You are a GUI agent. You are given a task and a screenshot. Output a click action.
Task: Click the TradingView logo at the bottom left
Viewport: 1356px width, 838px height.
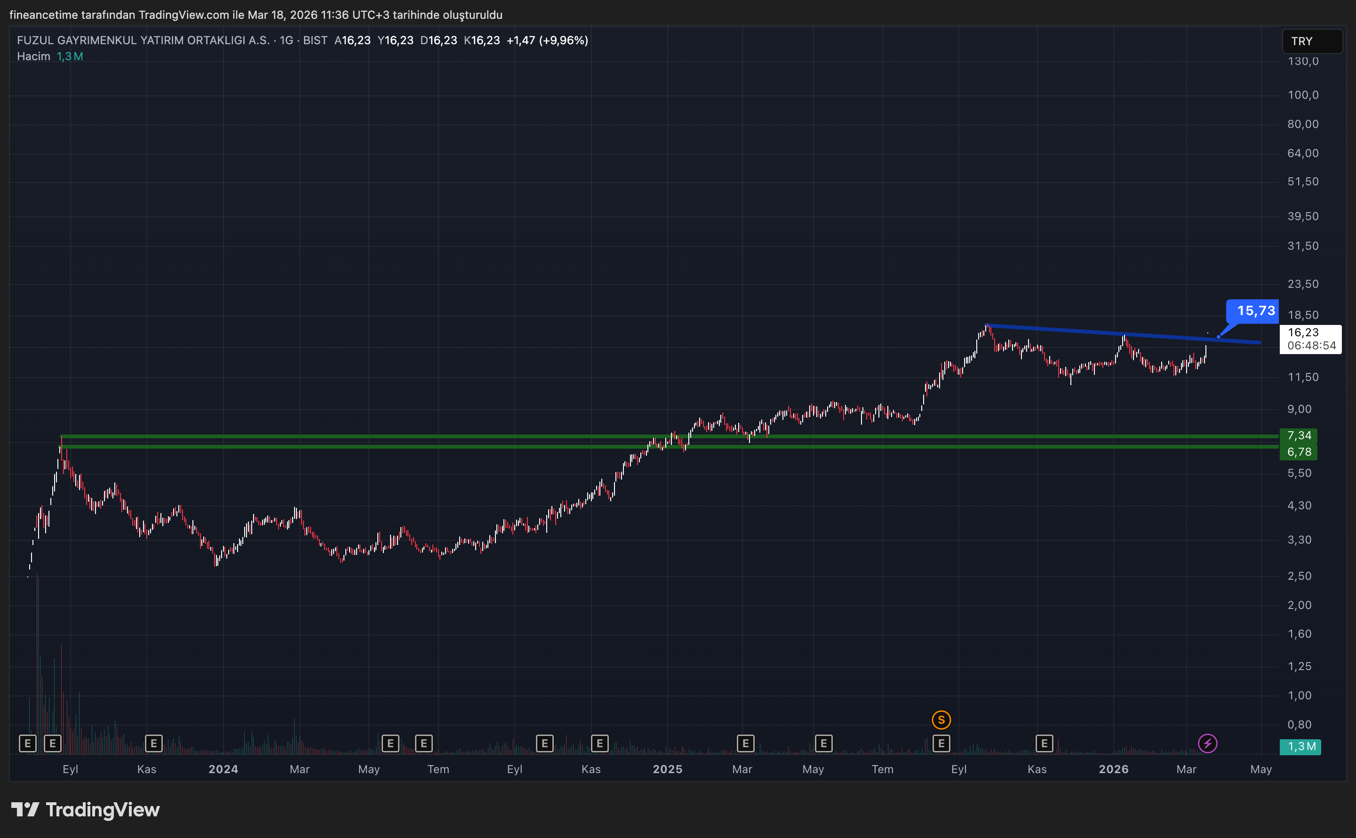click(85, 810)
